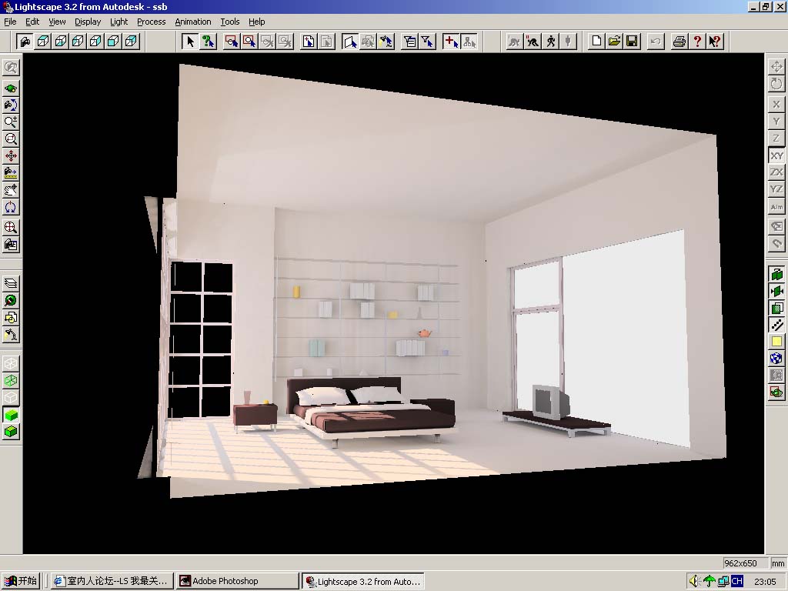Toggle the XY plane constraint
788x591 pixels.
tap(776, 155)
